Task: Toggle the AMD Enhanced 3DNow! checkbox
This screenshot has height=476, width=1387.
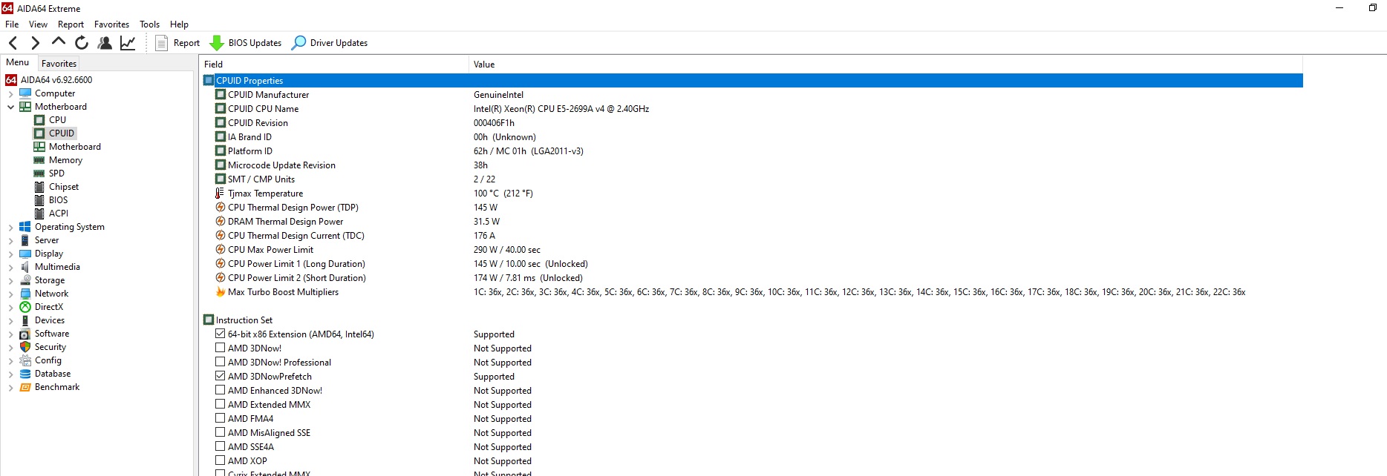Action: 220,390
